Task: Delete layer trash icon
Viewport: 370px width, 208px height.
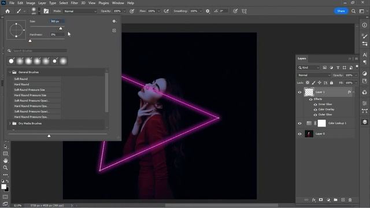Action: (x=350, y=200)
